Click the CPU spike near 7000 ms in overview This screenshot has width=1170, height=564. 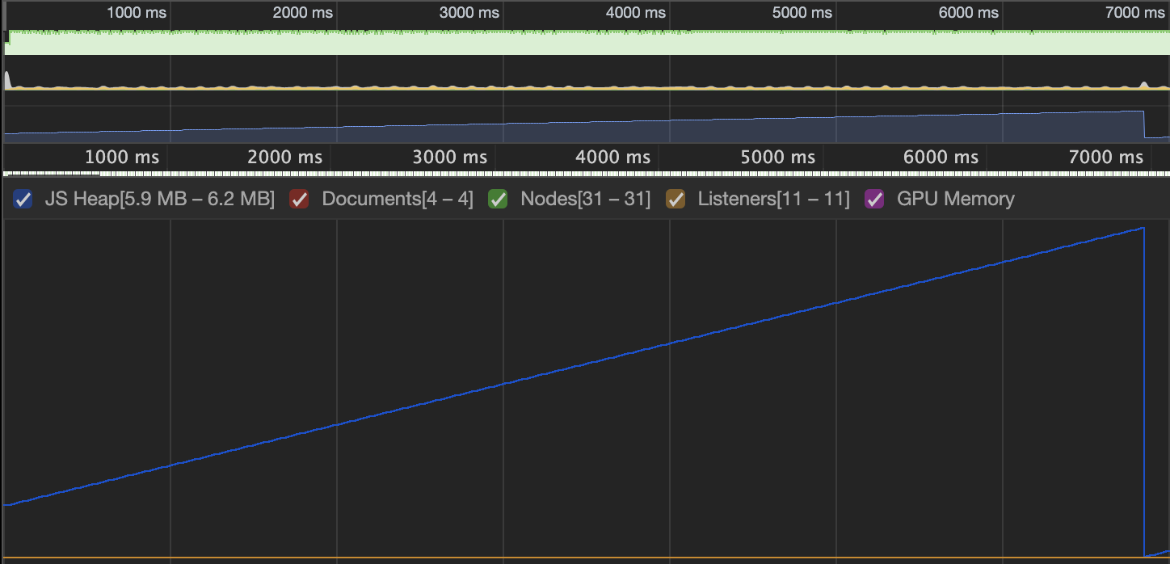1144,84
